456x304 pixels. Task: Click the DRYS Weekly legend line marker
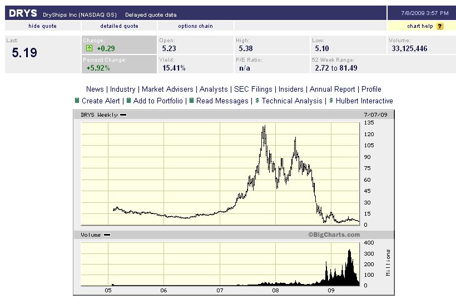point(123,115)
